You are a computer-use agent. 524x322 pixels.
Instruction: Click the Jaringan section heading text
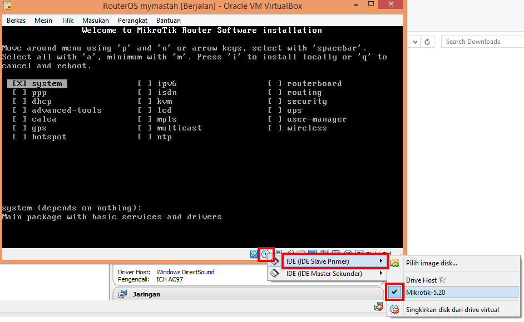[146, 294]
